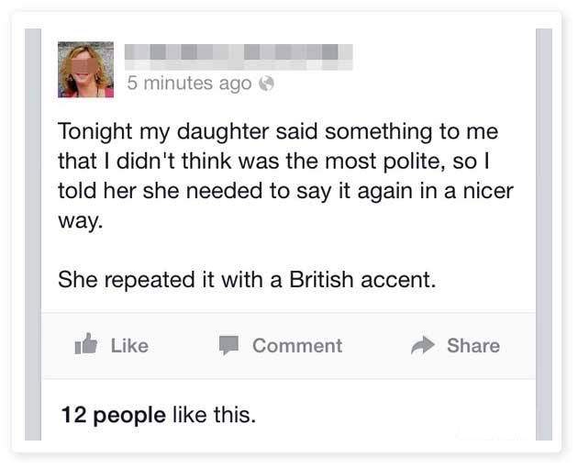Click the speech bubble Comment icon
The height and width of the screenshot is (469, 578).
pyautogui.click(x=228, y=345)
